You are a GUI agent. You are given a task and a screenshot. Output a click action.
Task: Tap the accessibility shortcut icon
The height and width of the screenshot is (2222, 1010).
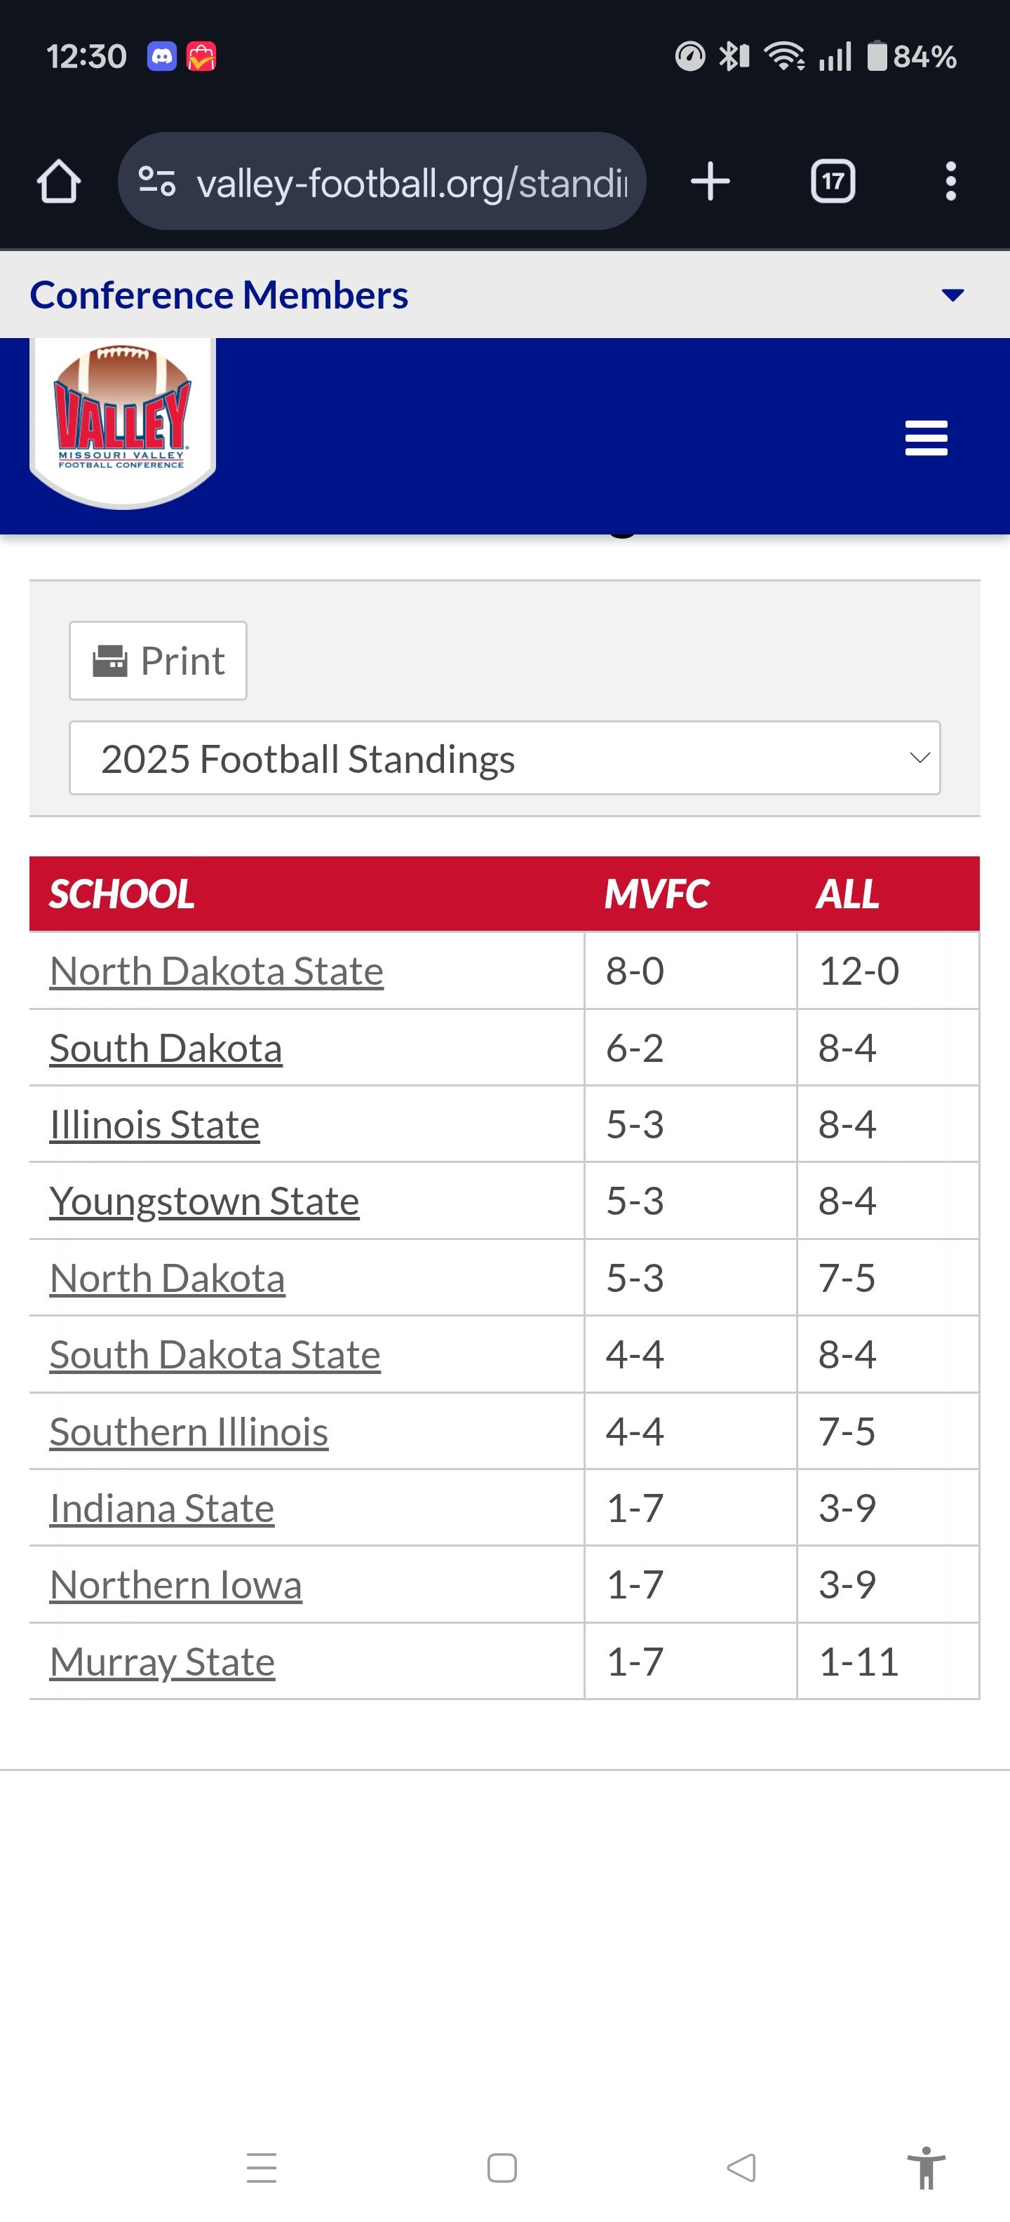click(927, 2167)
